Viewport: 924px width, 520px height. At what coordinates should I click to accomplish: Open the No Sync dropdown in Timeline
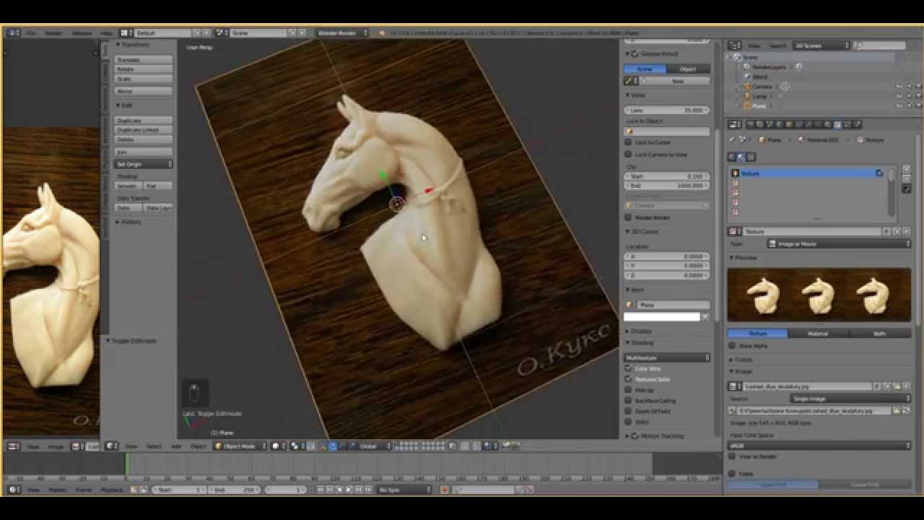coord(405,490)
